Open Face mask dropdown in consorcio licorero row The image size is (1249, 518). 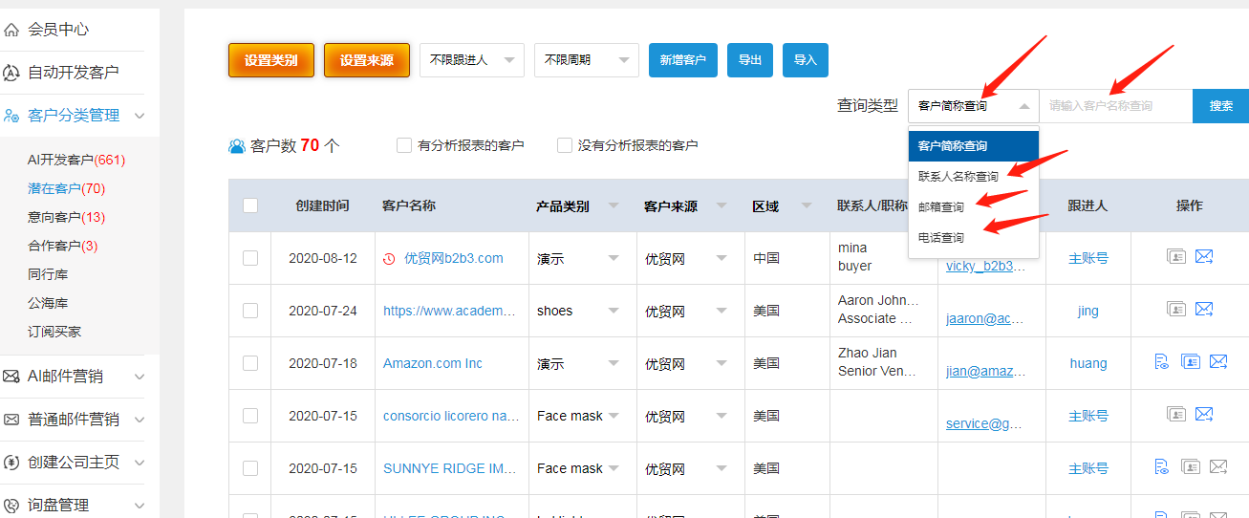tap(578, 416)
